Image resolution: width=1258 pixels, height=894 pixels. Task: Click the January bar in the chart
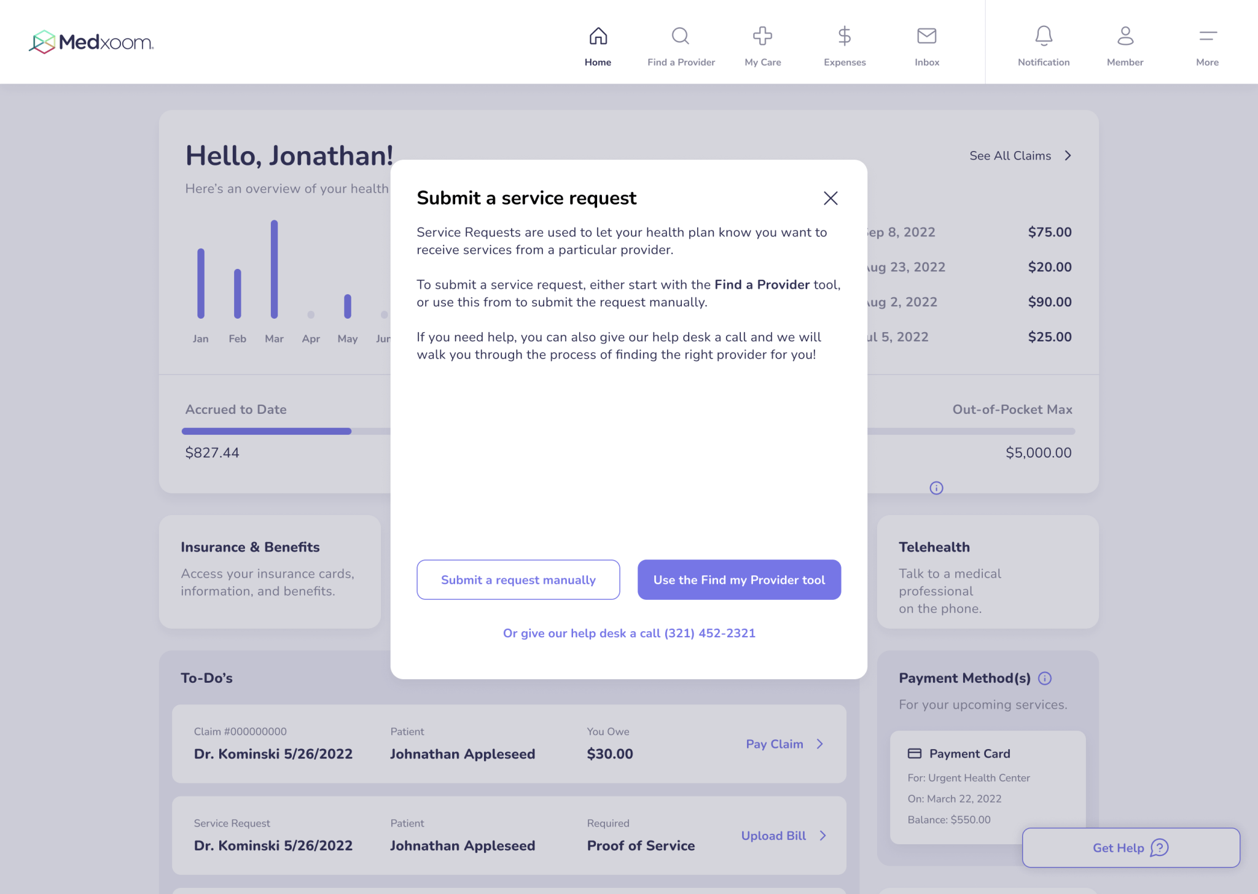[x=201, y=284]
